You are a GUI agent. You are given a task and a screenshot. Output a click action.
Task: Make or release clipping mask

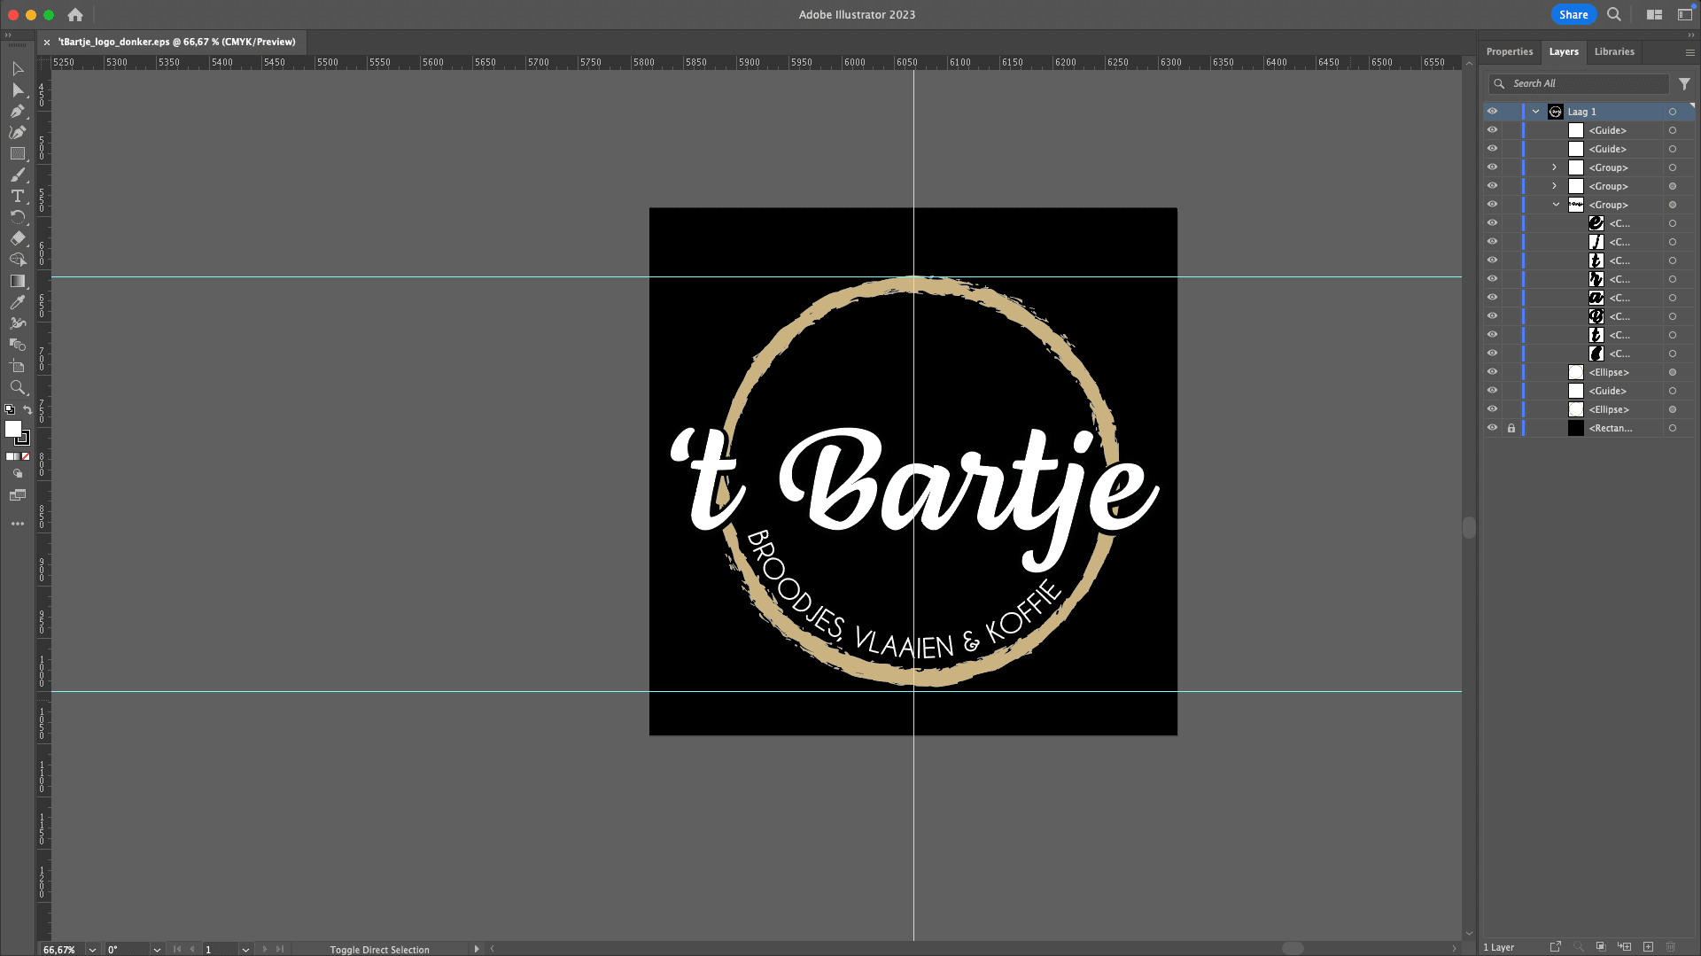coord(1601,947)
